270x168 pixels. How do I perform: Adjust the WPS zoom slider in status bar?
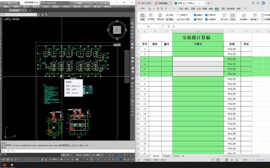click(261, 160)
